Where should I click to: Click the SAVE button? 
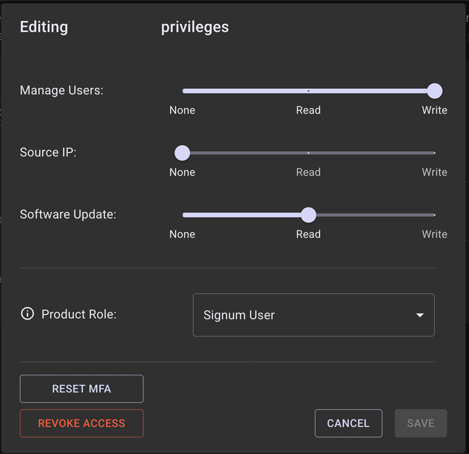tap(421, 423)
